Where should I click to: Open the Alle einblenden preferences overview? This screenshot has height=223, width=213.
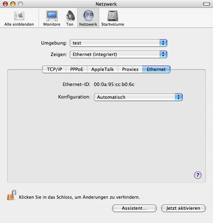(19, 18)
